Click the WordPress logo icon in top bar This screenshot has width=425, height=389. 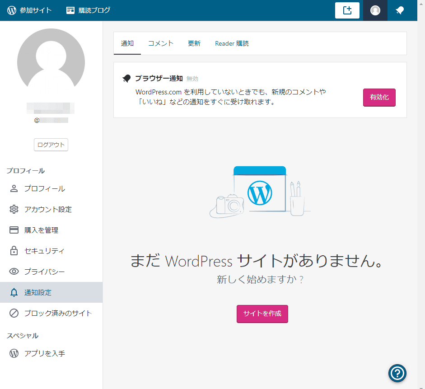[x=12, y=10]
